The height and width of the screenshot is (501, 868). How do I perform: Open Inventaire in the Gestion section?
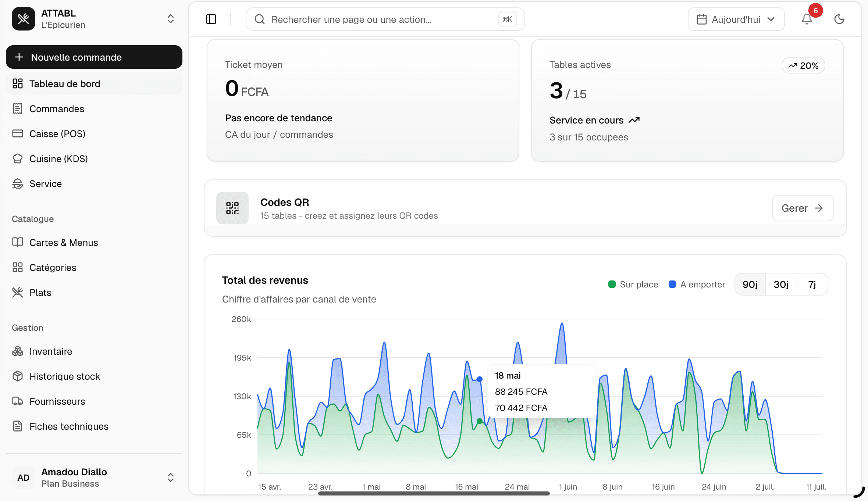[x=94, y=351]
